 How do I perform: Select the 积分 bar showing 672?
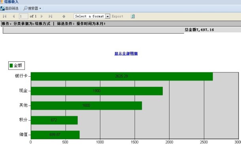[x=54, y=120]
